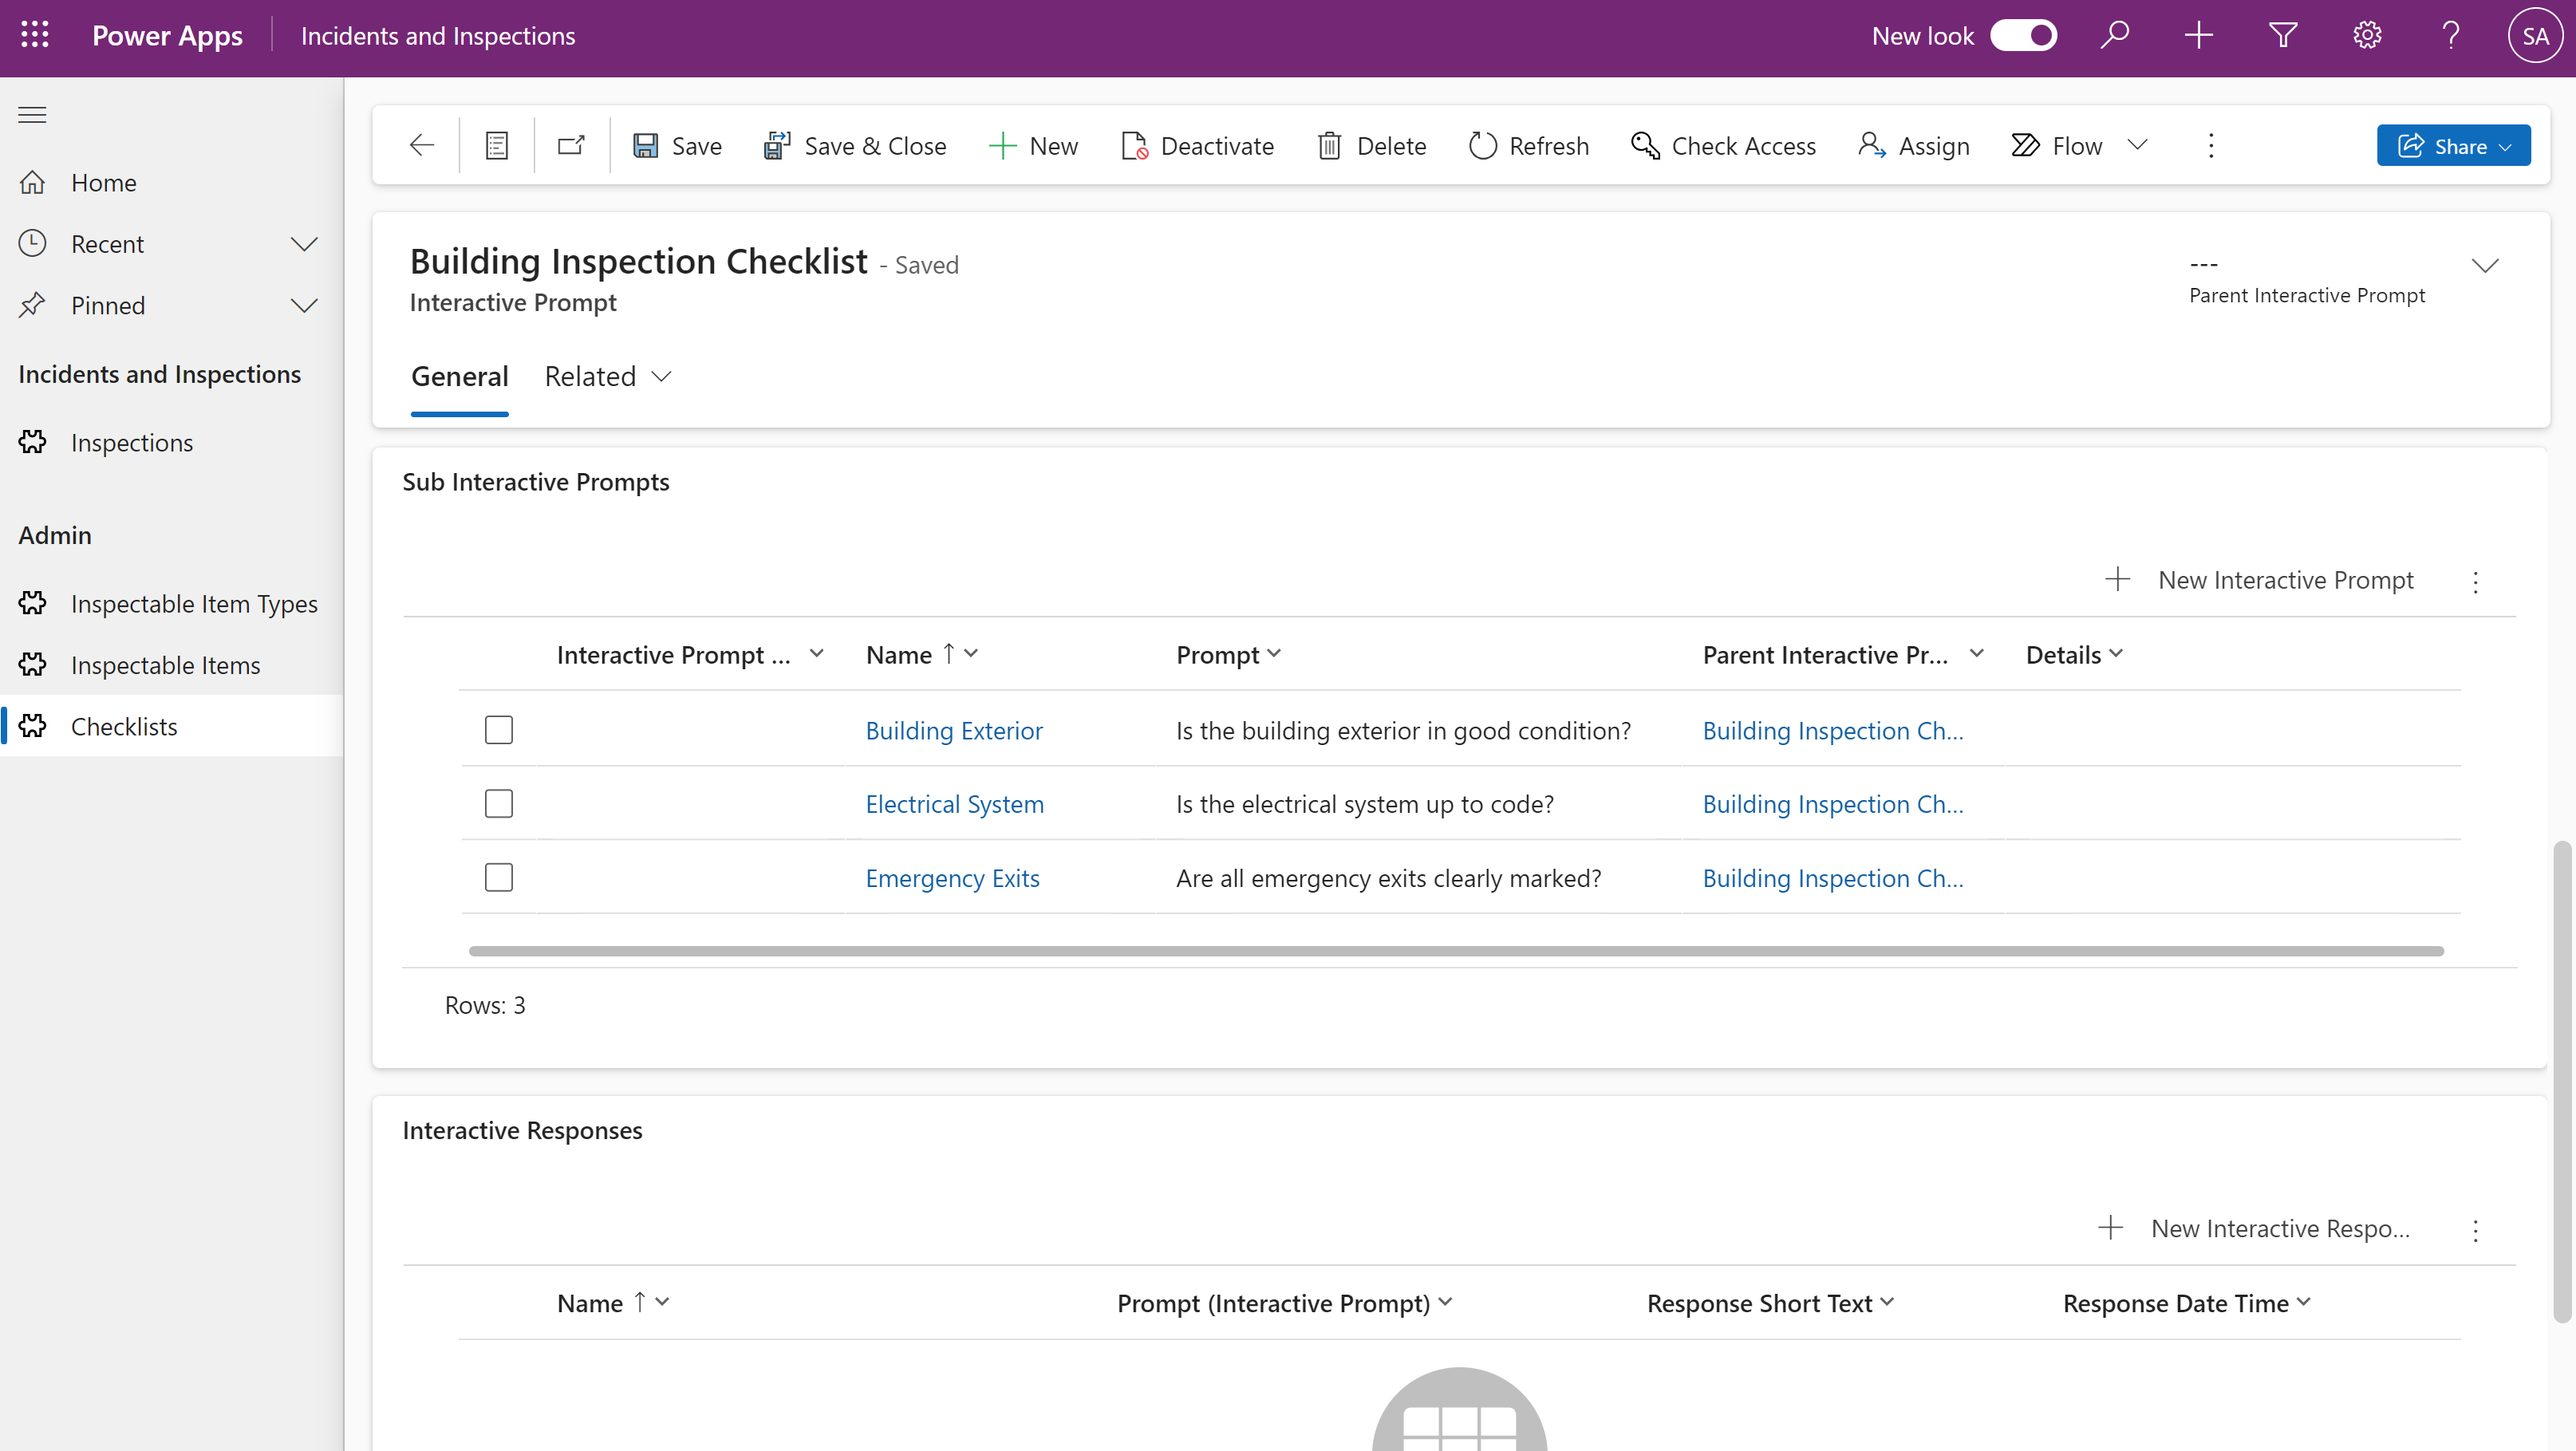The height and width of the screenshot is (1451, 2576).
Task: Toggle the New look switch
Action: (x=2024, y=36)
